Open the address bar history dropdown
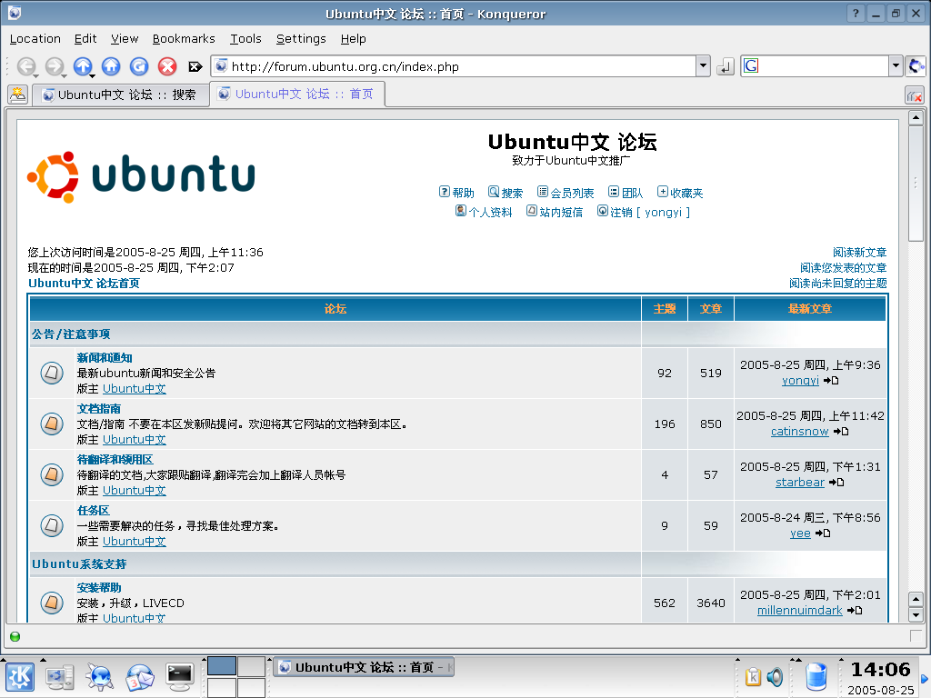Image resolution: width=931 pixels, height=698 pixels. click(x=703, y=65)
